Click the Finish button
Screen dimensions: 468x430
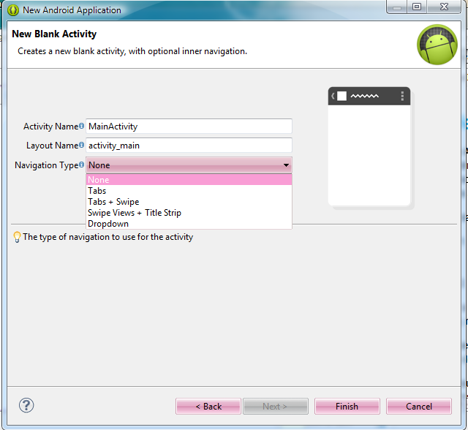point(347,406)
